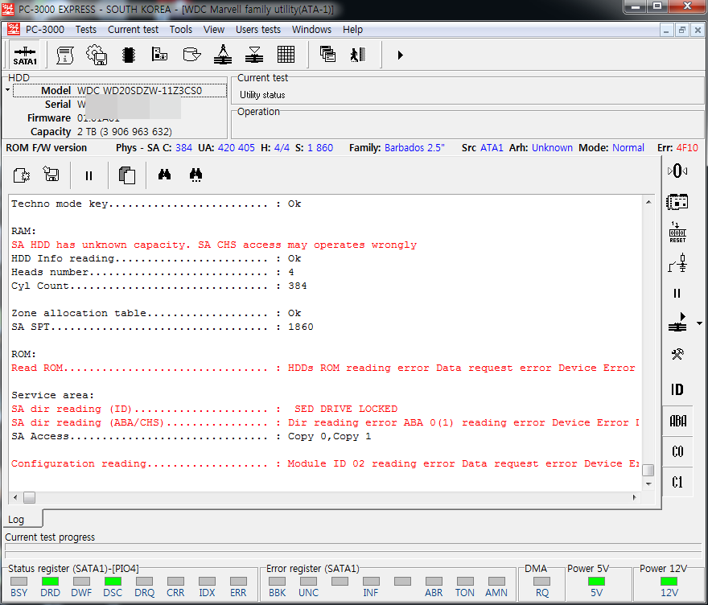The image size is (708, 605).
Task: Click the pause icon in right sidebar
Action: 677,294
